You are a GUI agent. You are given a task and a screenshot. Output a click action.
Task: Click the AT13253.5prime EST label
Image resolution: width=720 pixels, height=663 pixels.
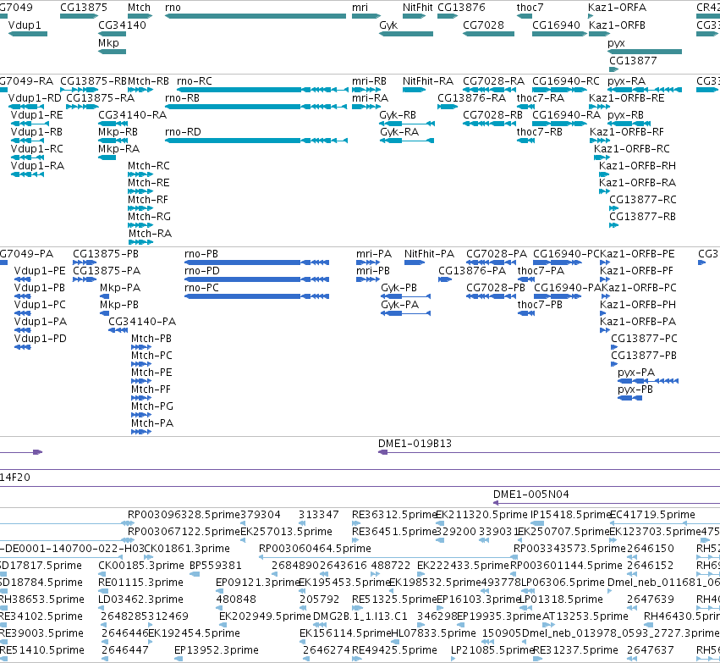pyautogui.click(x=585, y=616)
